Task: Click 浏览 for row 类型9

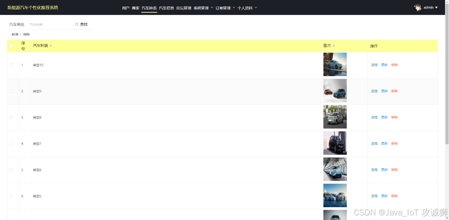Action: [x=374, y=91]
